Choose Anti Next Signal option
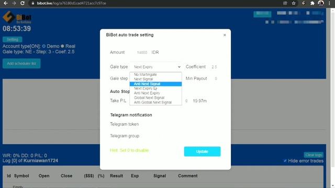This screenshot has width=335, height=188. [156, 84]
